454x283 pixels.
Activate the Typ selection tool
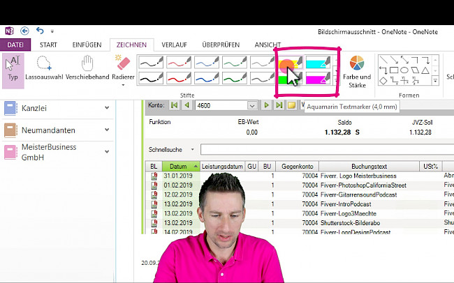click(x=13, y=70)
